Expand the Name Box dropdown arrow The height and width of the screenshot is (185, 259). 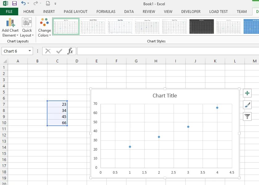[x=30, y=51]
